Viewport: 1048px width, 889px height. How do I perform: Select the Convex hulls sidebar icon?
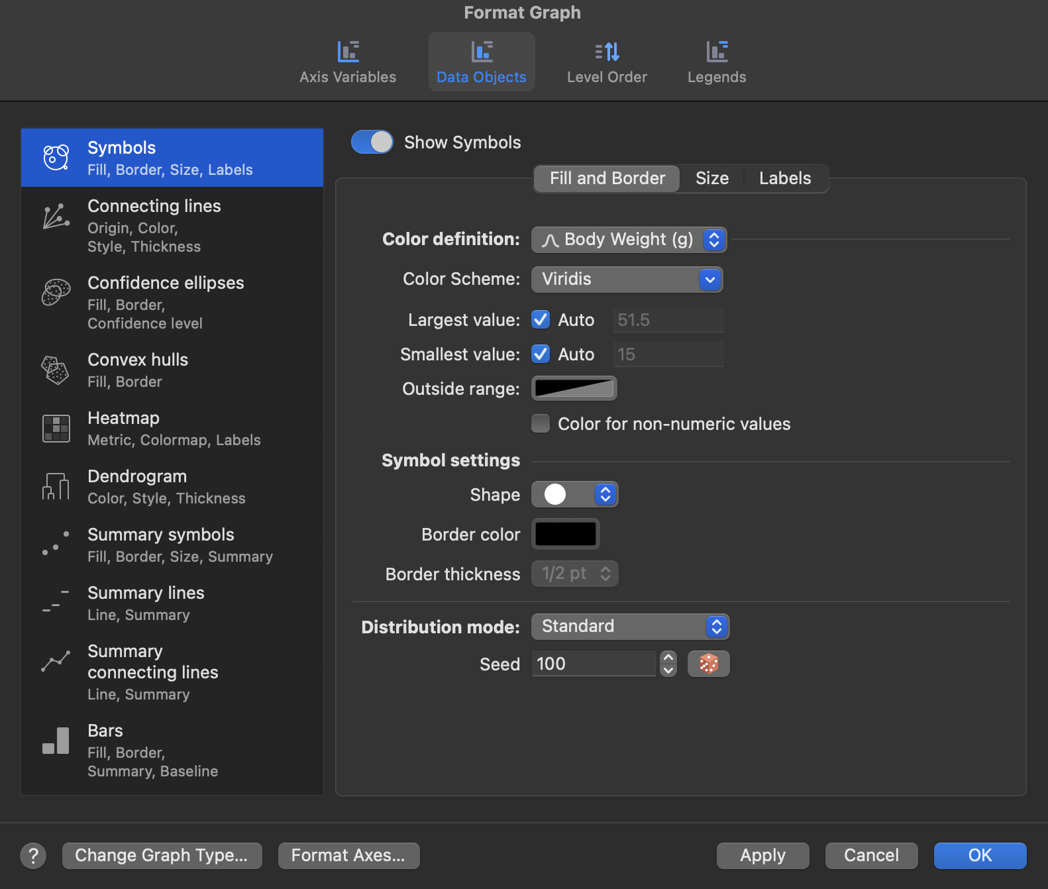pyautogui.click(x=56, y=370)
